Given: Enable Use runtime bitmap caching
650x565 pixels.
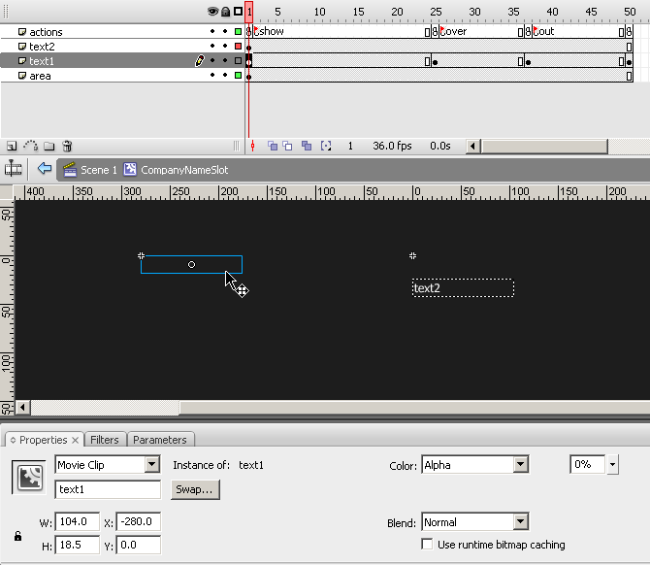Looking at the screenshot, I should coord(428,545).
